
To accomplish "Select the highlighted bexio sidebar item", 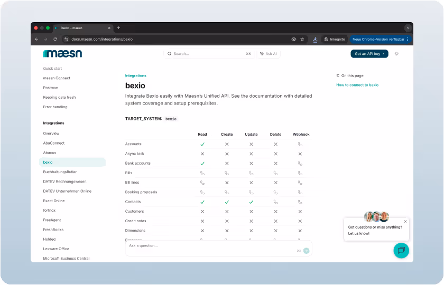I will point(72,163).
